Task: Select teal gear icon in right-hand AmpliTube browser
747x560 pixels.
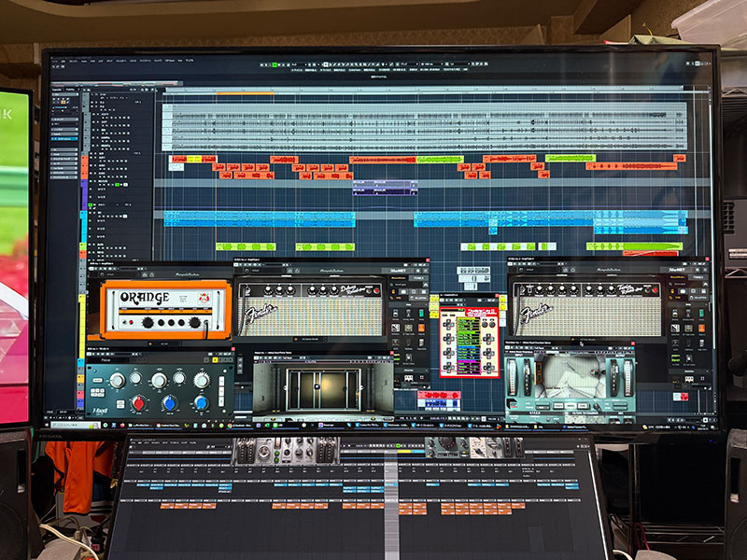Action: coord(701,313)
